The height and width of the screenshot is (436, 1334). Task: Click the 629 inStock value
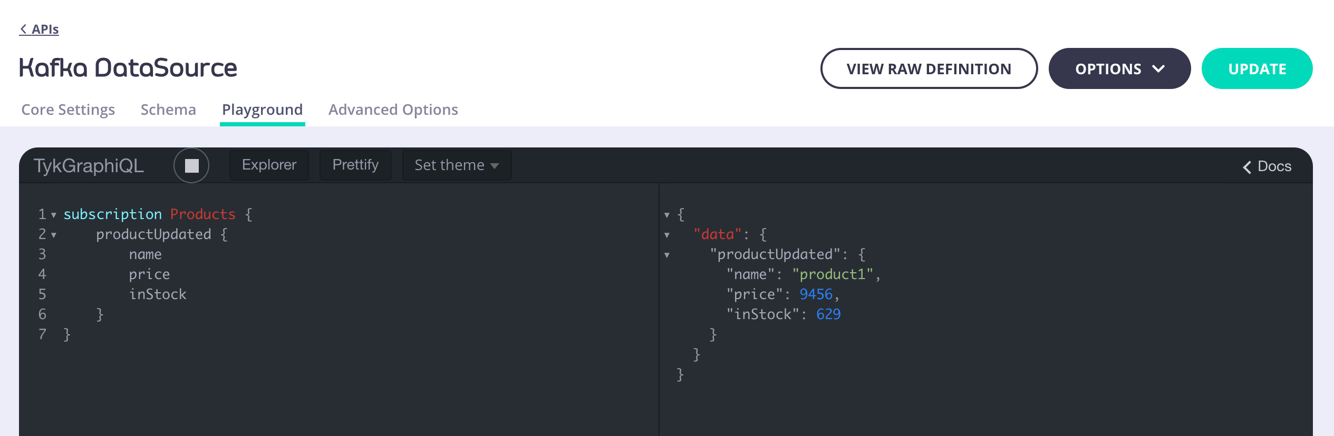828,314
